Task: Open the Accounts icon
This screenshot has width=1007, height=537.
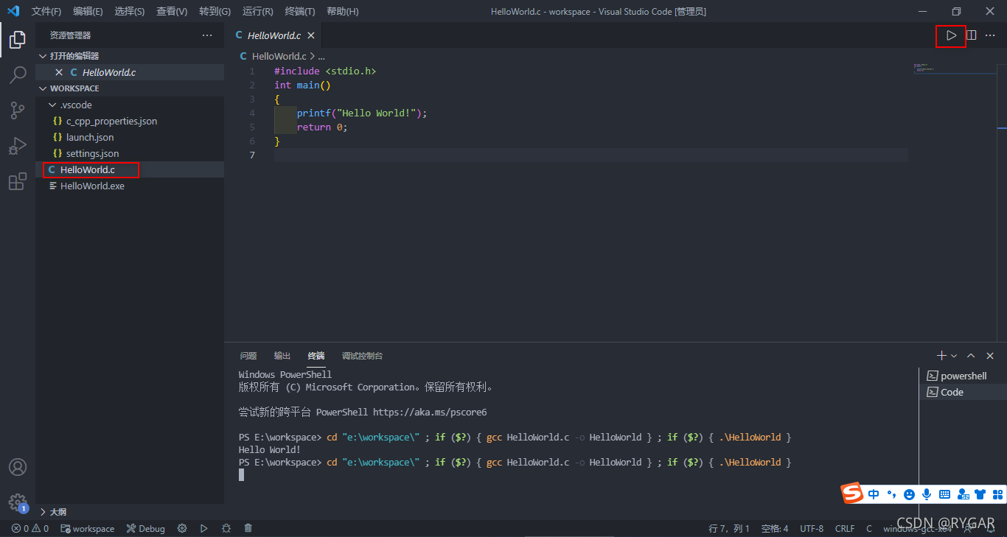Action: coord(18,467)
